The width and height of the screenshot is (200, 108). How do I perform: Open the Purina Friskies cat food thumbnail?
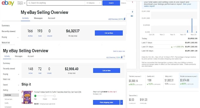point(27,97)
